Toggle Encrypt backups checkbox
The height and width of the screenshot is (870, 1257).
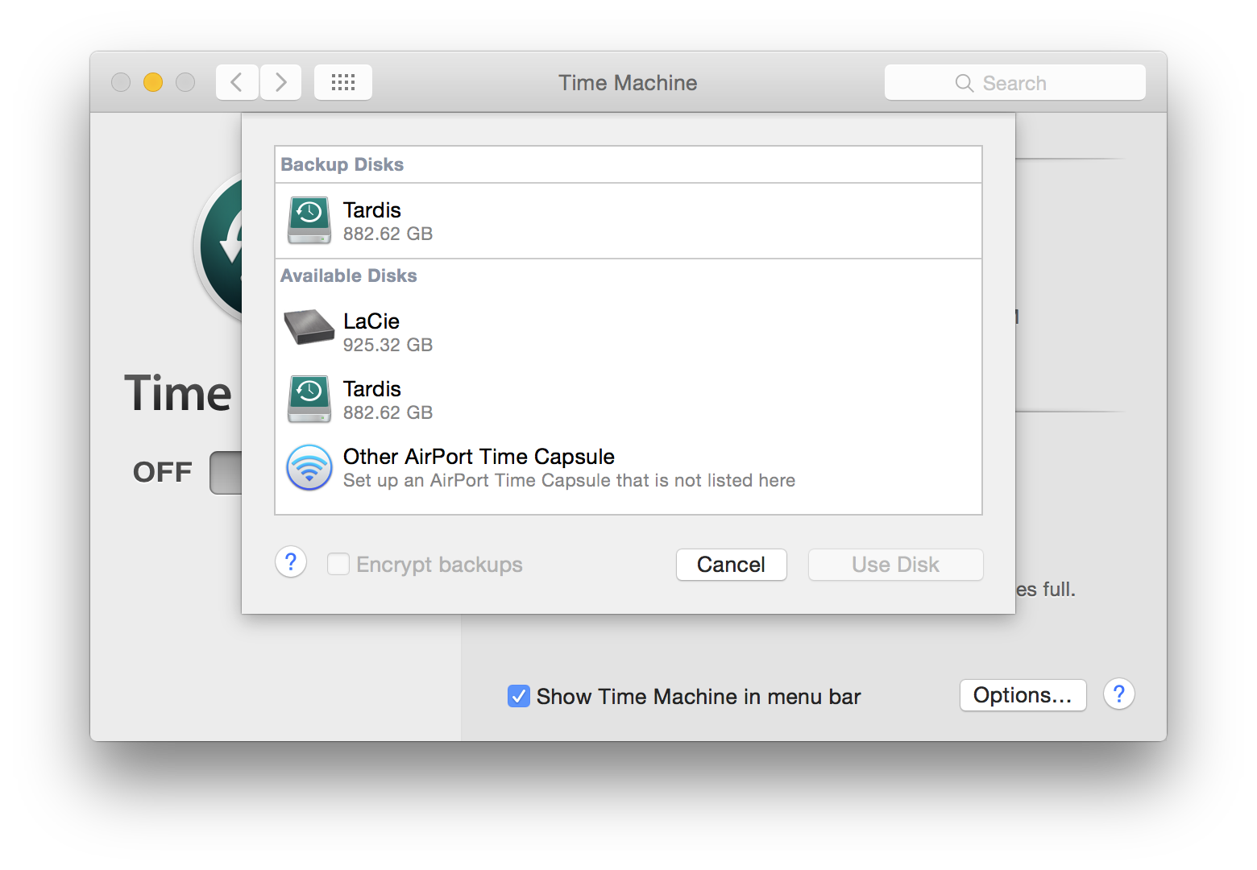coord(338,564)
